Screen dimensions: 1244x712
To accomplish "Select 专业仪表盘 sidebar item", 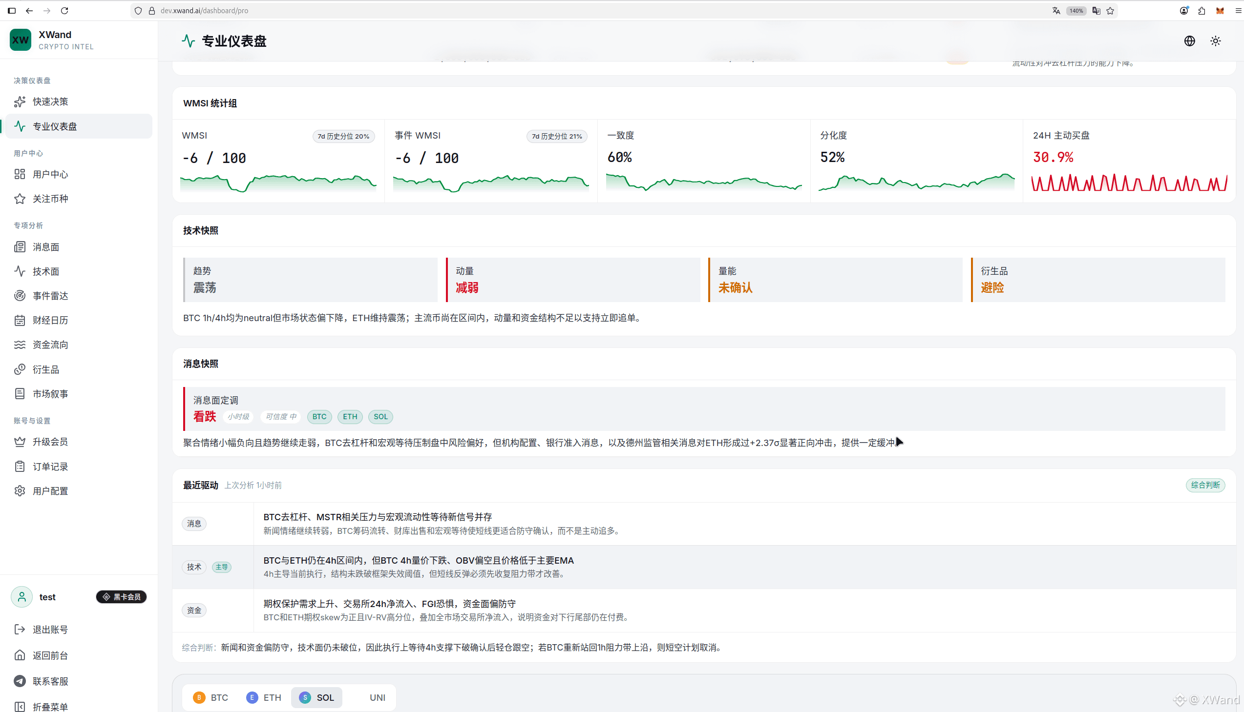I will pyautogui.click(x=78, y=126).
